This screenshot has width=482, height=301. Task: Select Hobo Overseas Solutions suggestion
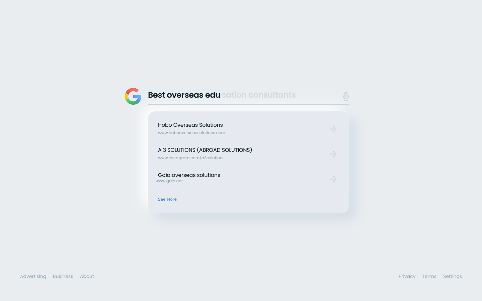(x=190, y=125)
